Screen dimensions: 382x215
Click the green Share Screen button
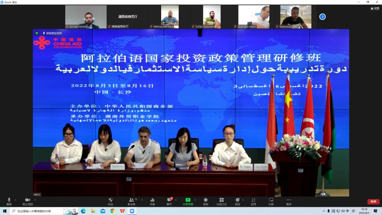(x=188, y=201)
